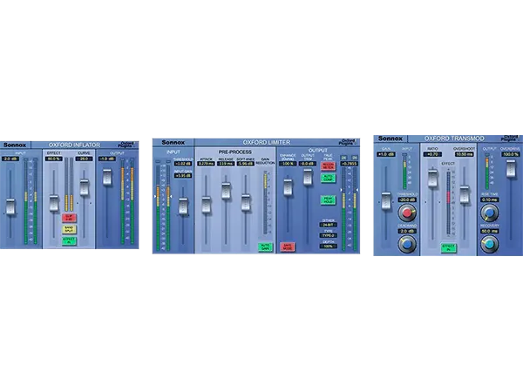The height and width of the screenshot is (392, 523).
Task: Click the Limiter Attack fader handle
Action: point(206,205)
